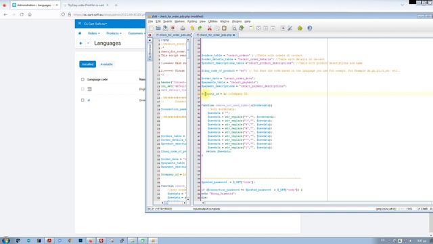Open the jEdit Help menu

248,21
